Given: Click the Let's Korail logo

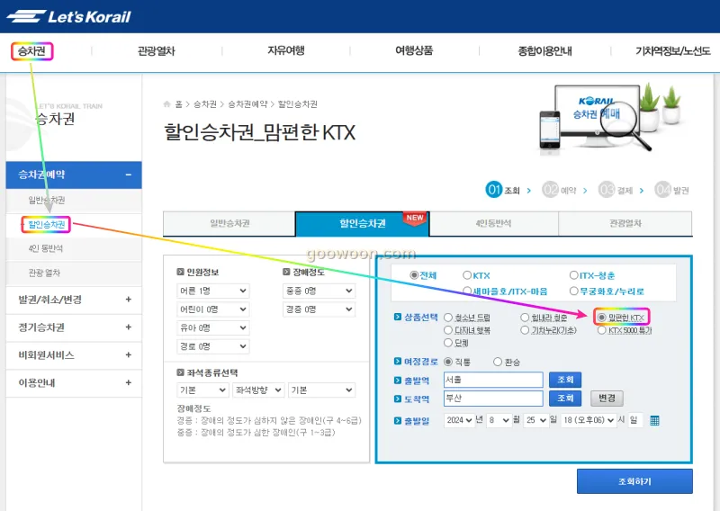Looking at the screenshot, I should [69, 17].
